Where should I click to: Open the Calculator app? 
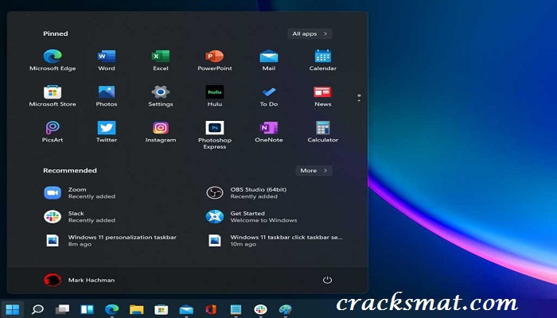tap(322, 132)
